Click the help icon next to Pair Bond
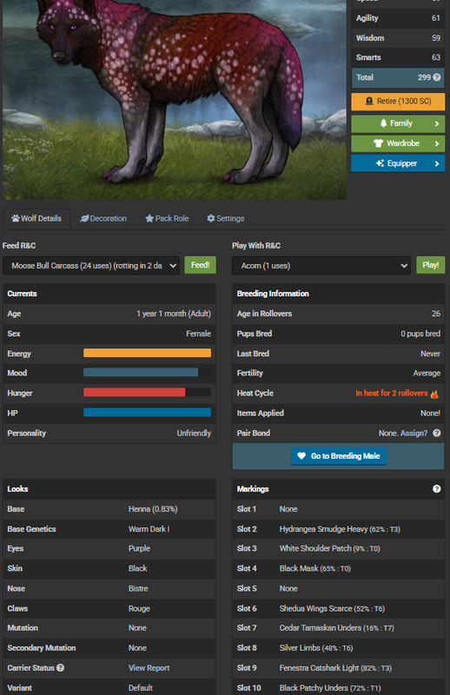Viewport: 450px width, 695px height. (x=437, y=433)
